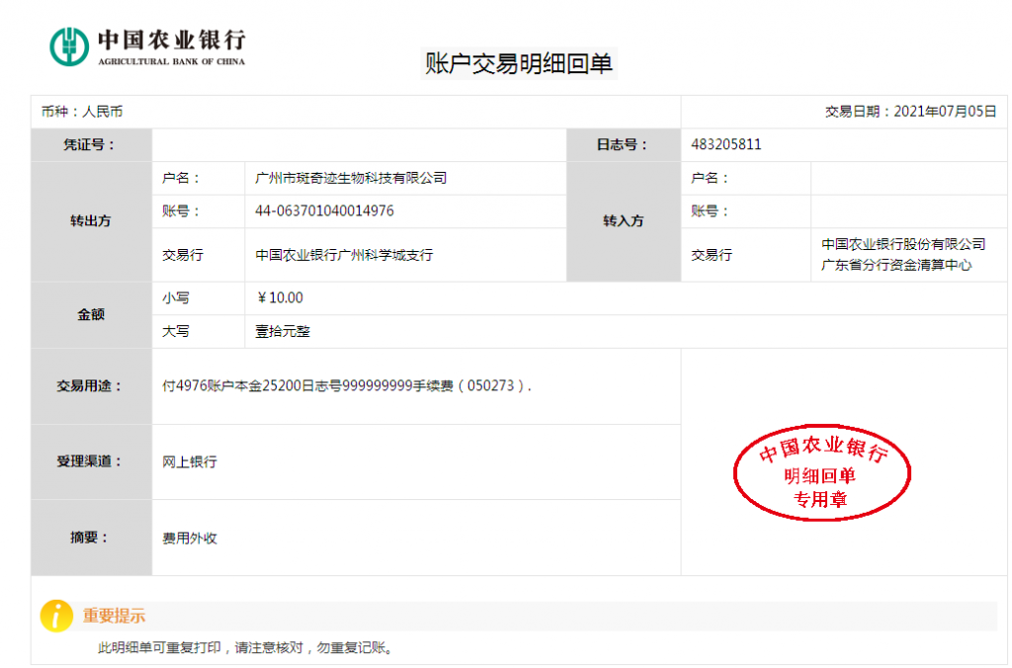1012x668 pixels.
Task: Click the 网上银行 channel value
Action: coord(190,461)
